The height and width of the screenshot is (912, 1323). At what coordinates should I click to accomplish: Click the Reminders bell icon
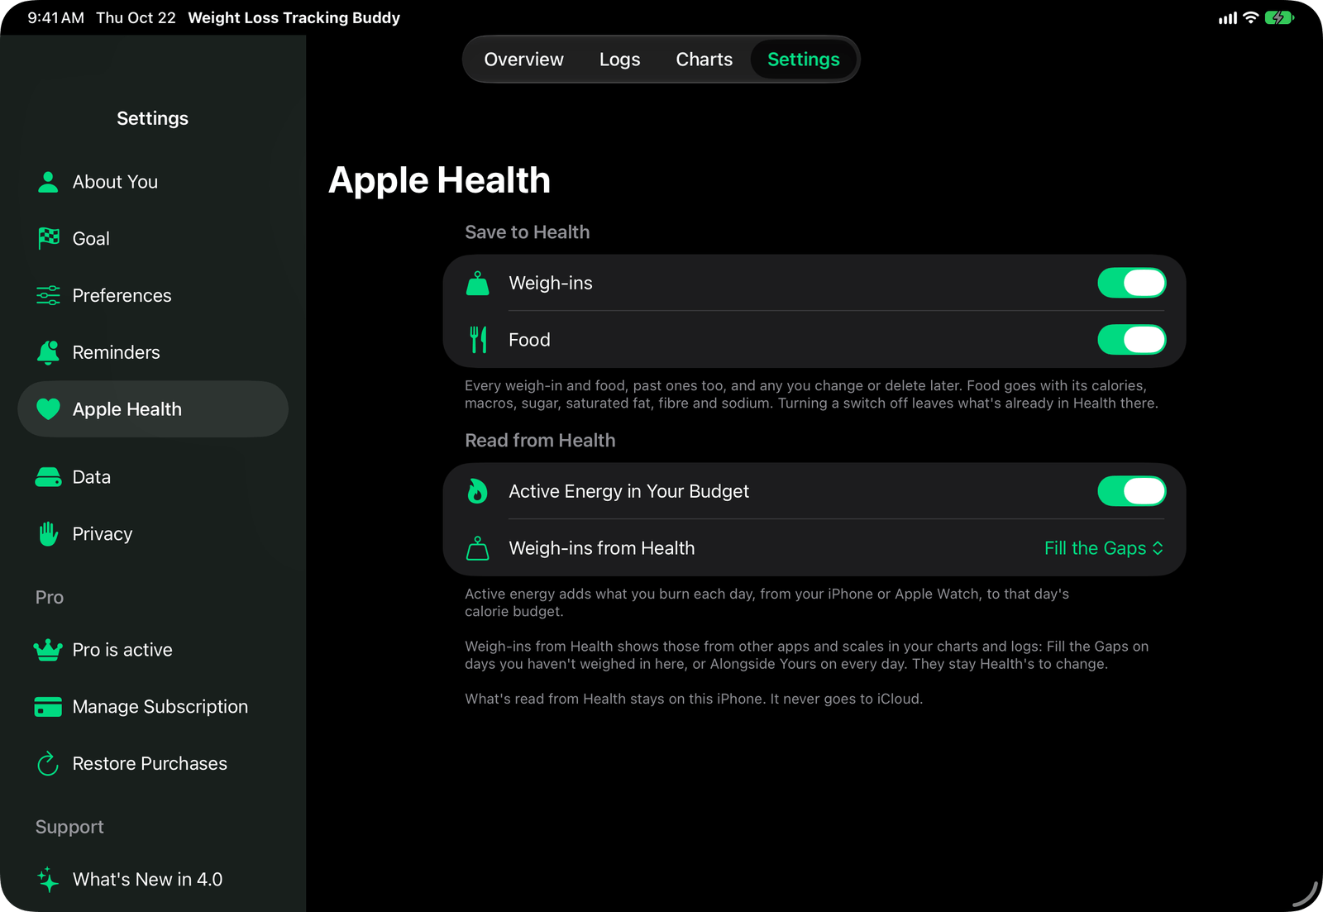(x=48, y=352)
